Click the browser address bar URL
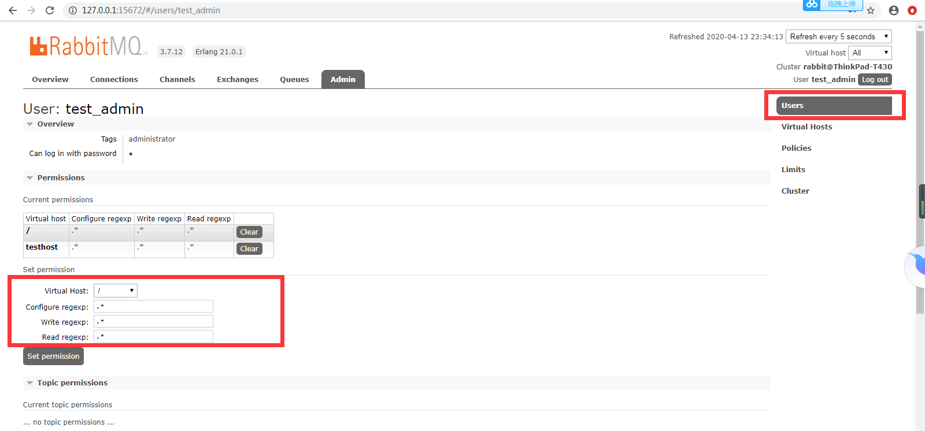This screenshot has height=431, width=925. click(151, 10)
